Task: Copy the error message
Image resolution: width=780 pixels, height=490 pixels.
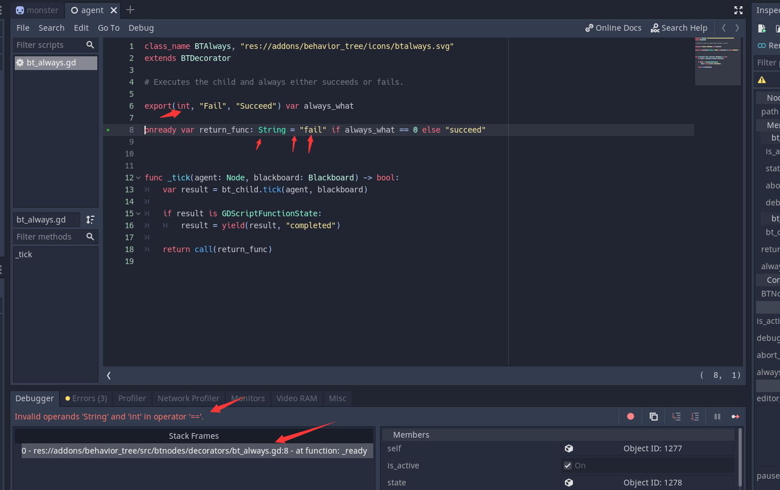Action: [x=653, y=417]
